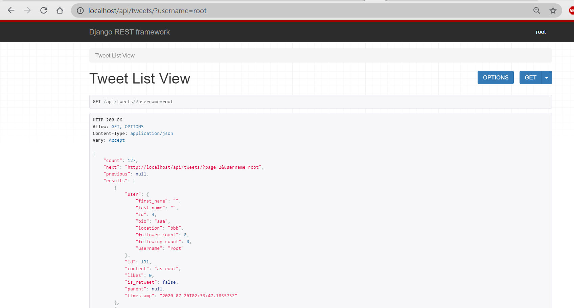The height and width of the screenshot is (308, 574).
Task: Select the timestamp value 2020-07-26T02:33:47.185573Z
Action: tap(199, 296)
